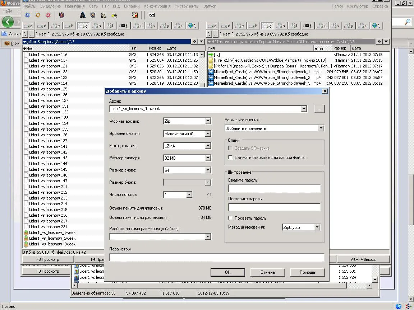Image resolution: width=414 pixels, height=310 pixels.
Task: Open Размер слова dropdown
Action: tap(208, 170)
